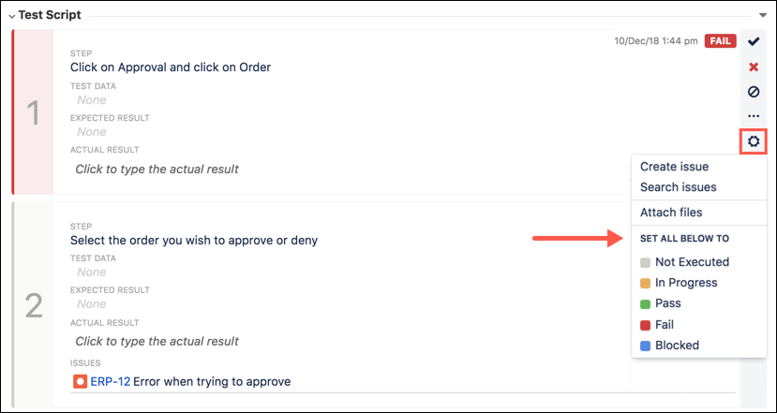This screenshot has height=413, width=777.
Task: Open more statuses ellipsis icon
Action: tap(754, 116)
